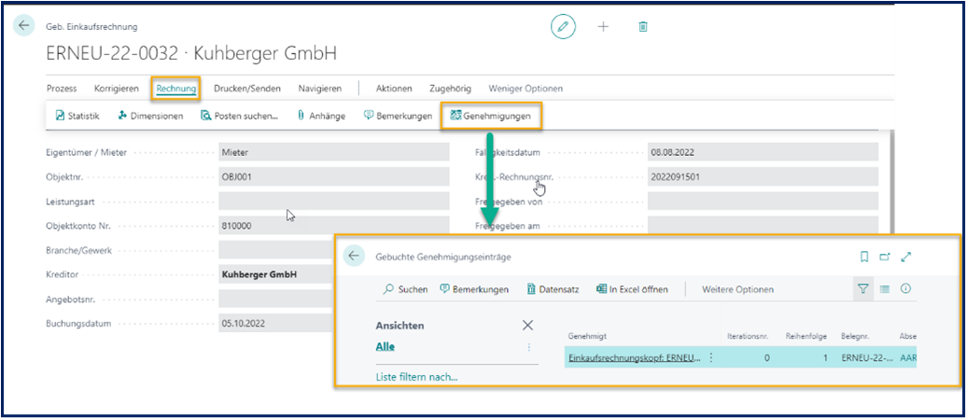Expand the approval window to full screen
This screenshot has height=418, width=966.
905,257
